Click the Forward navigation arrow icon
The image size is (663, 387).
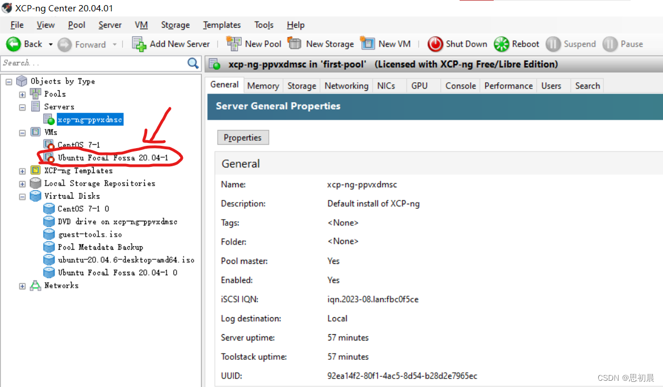pos(65,44)
